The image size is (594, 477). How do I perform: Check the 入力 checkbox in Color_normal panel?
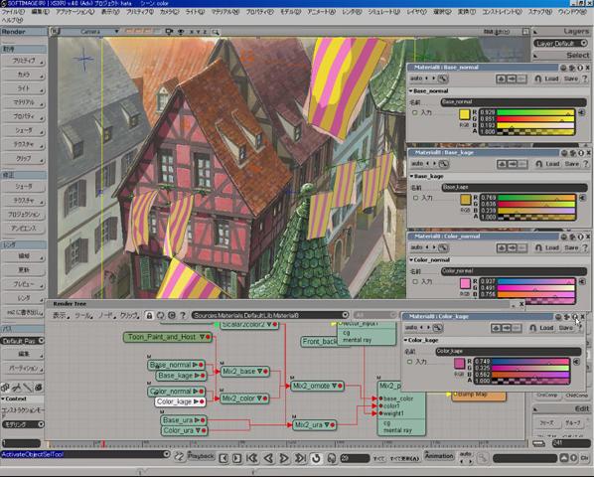click(x=415, y=282)
